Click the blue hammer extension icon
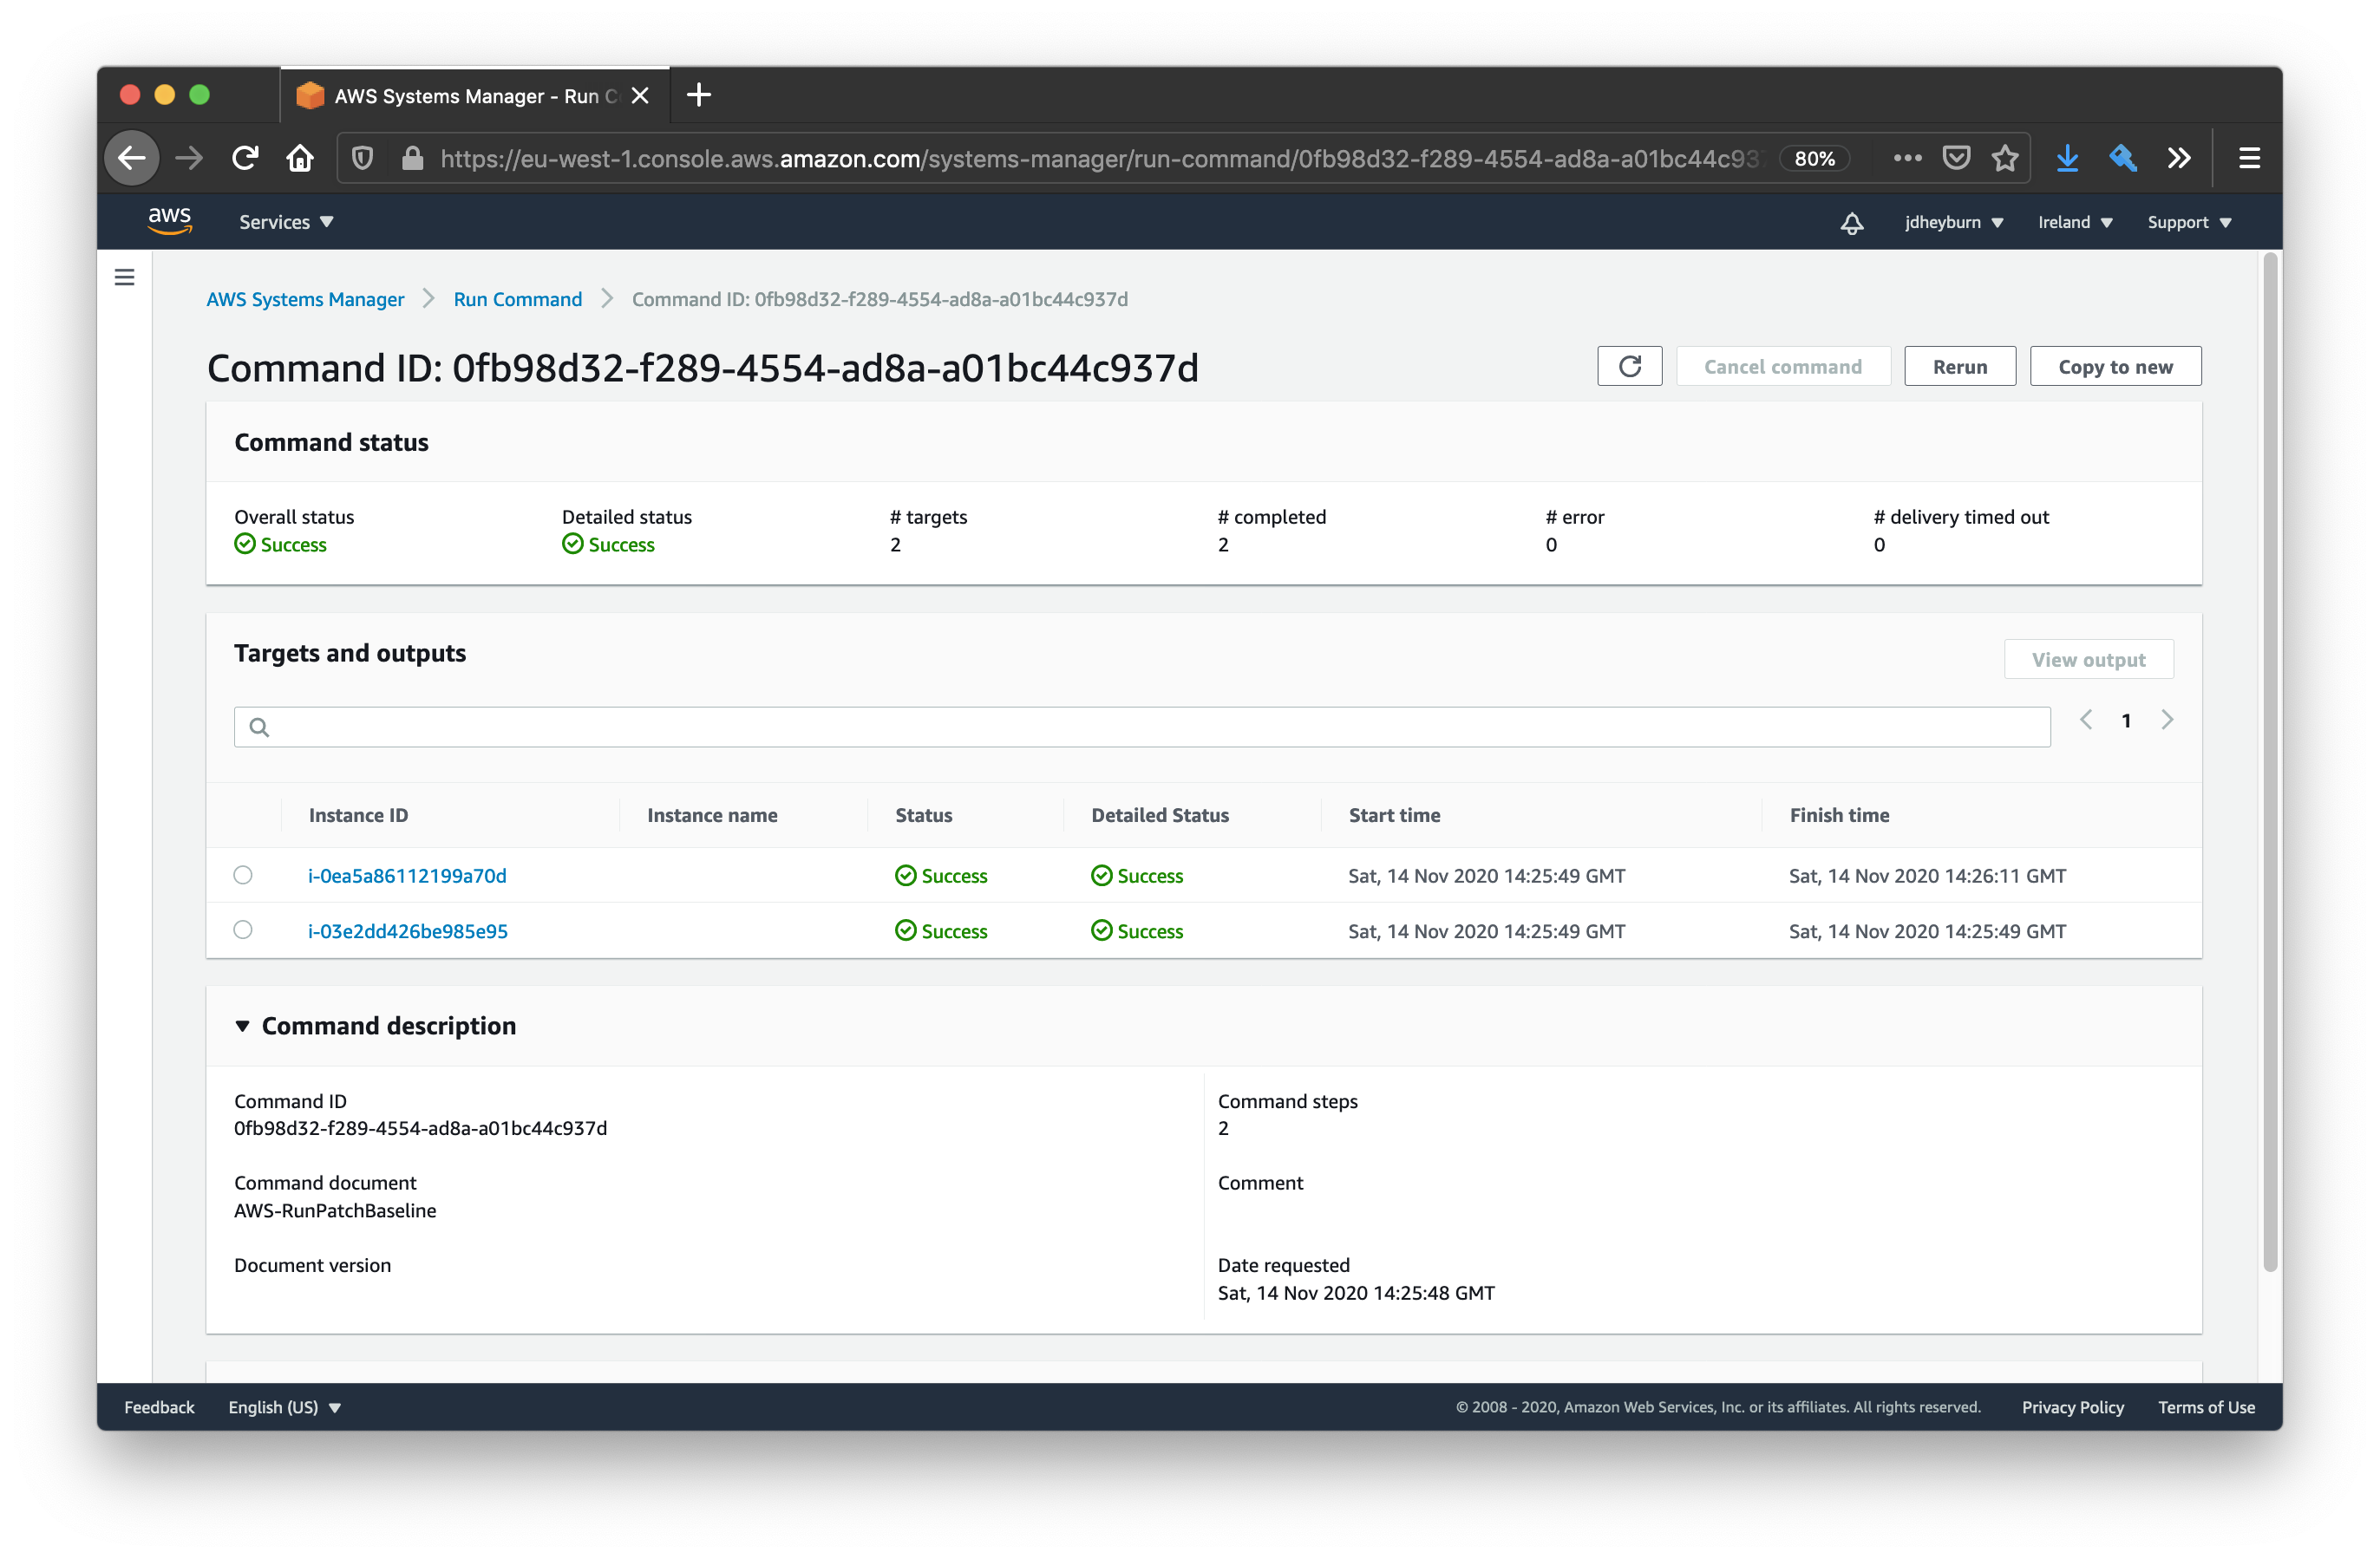This screenshot has width=2380, height=1559. [x=2123, y=158]
